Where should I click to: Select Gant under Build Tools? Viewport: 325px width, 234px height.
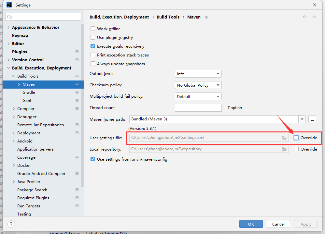pyautogui.click(x=27, y=100)
